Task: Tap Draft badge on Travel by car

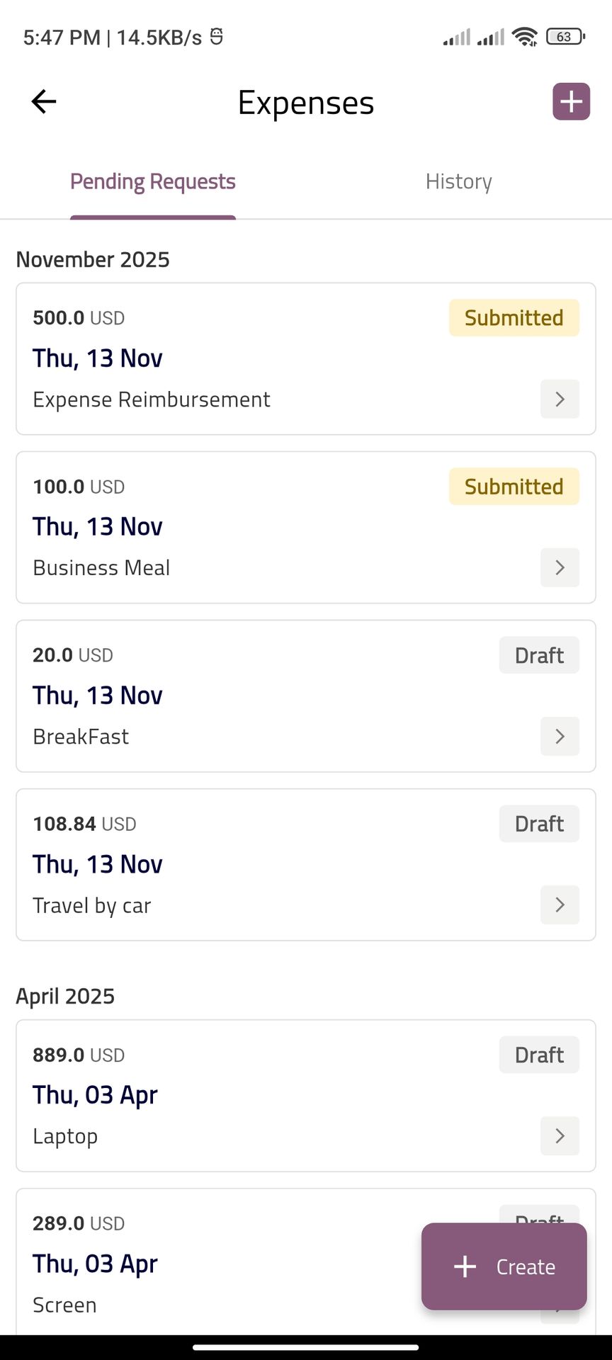Action: coord(539,824)
